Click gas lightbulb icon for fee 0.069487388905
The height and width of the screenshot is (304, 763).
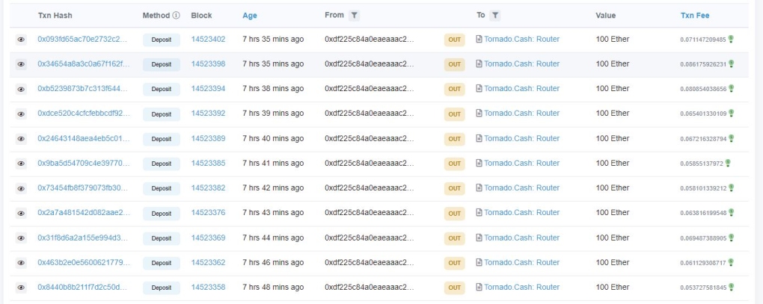point(731,238)
